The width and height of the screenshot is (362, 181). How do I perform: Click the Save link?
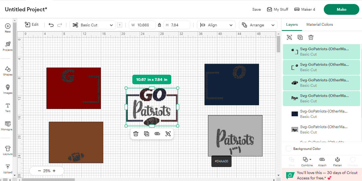[x=257, y=9]
